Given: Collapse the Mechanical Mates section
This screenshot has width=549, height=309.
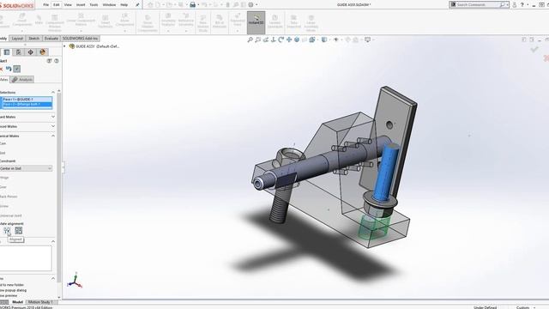Looking at the screenshot, I should (x=53, y=136).
